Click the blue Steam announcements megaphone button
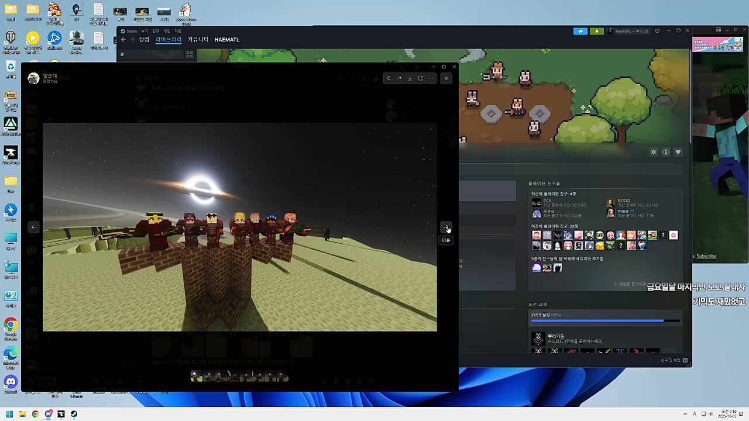749x421 pixels. pyautogui.click(x=580, y=31)
